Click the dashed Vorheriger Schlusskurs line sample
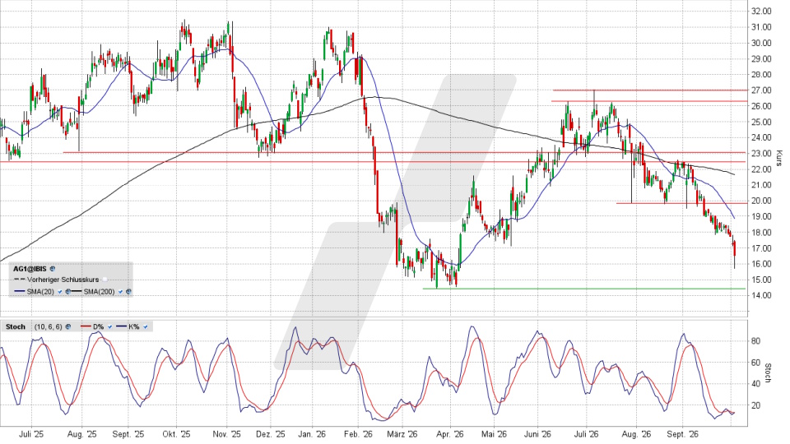 tap(20, 279)
